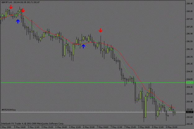Click the 5 May 04:00 time label
This screenshot has height=129, width=194.
[20, 127]
